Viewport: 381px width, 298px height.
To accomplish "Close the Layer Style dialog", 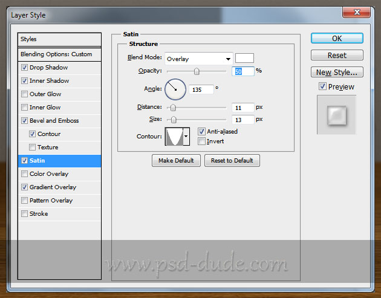I will 356,12.
